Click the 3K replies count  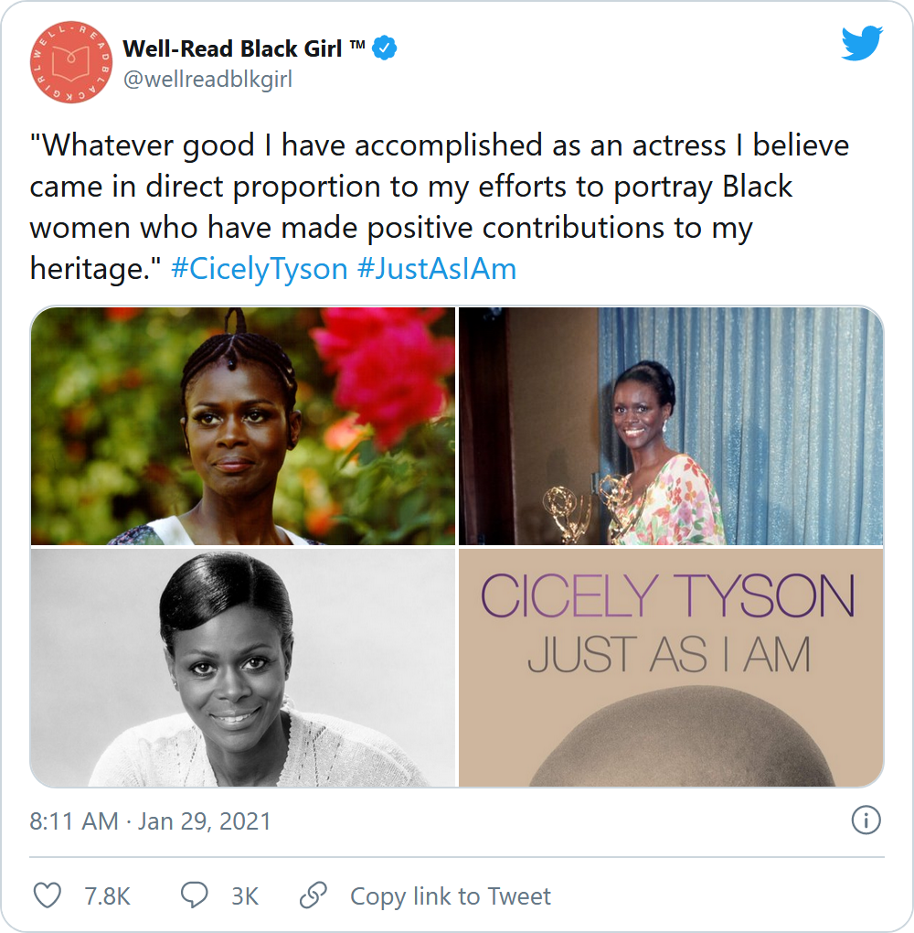[244, 896]
